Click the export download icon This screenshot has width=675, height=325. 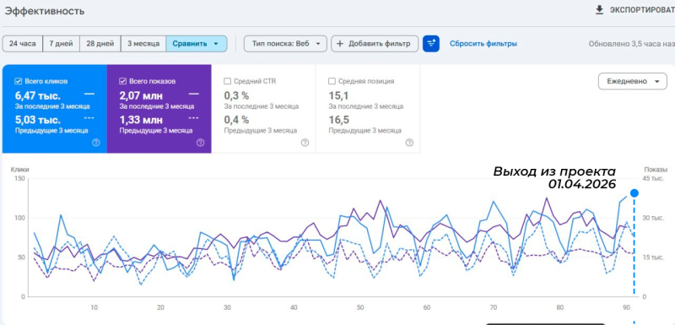click(x=599, y=10)
